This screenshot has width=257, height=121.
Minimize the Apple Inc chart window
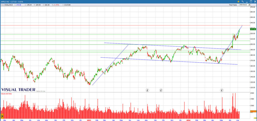pos(247,2)
